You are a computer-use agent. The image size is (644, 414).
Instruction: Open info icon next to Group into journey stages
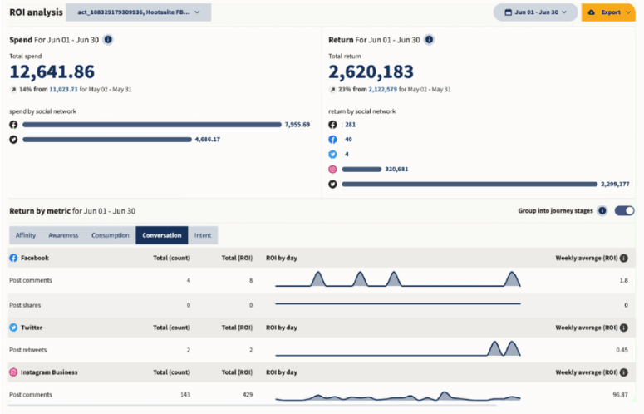(602, 211)
